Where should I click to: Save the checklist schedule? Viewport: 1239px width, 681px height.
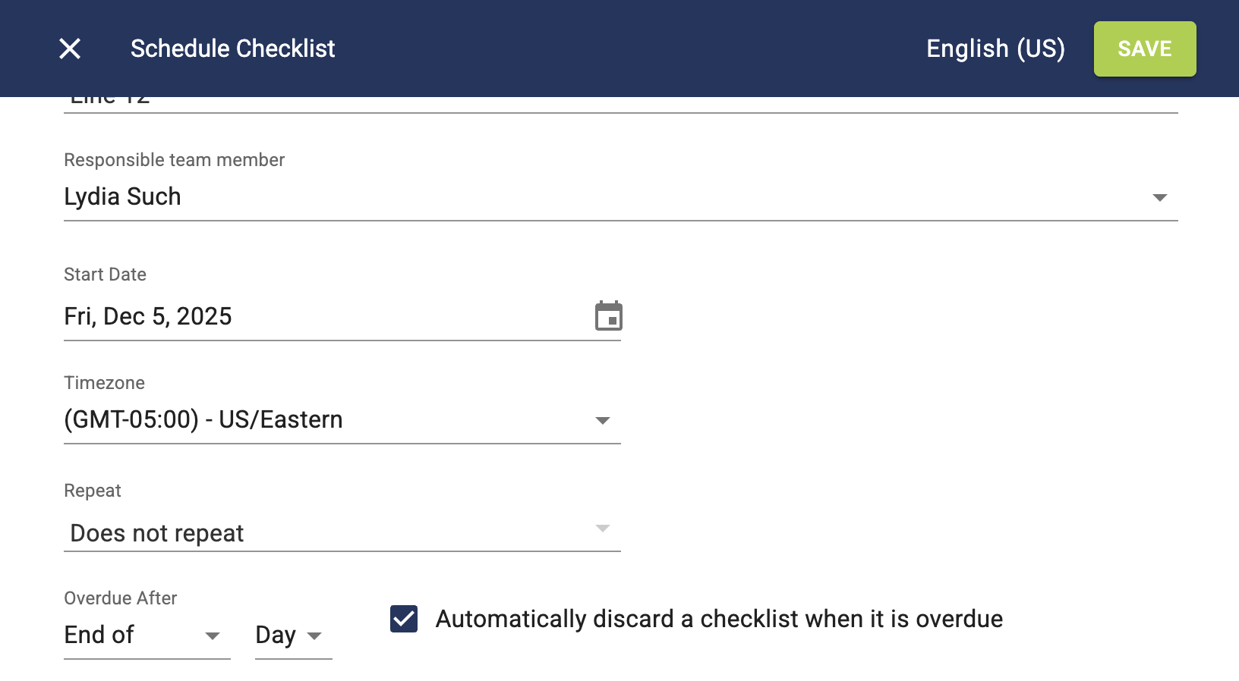click(1144, 49)
